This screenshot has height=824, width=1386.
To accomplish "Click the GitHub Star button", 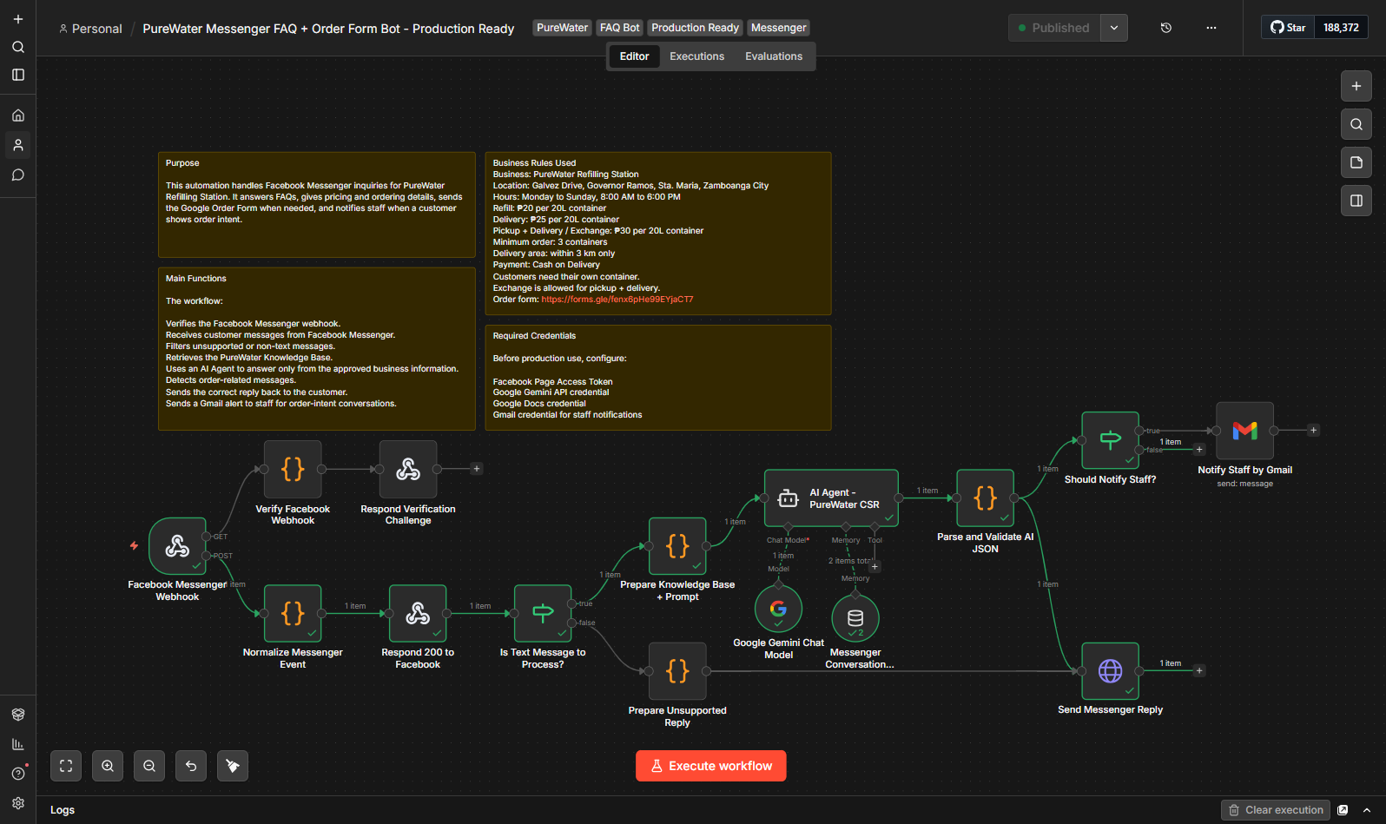I will (x=1288, y=28).
